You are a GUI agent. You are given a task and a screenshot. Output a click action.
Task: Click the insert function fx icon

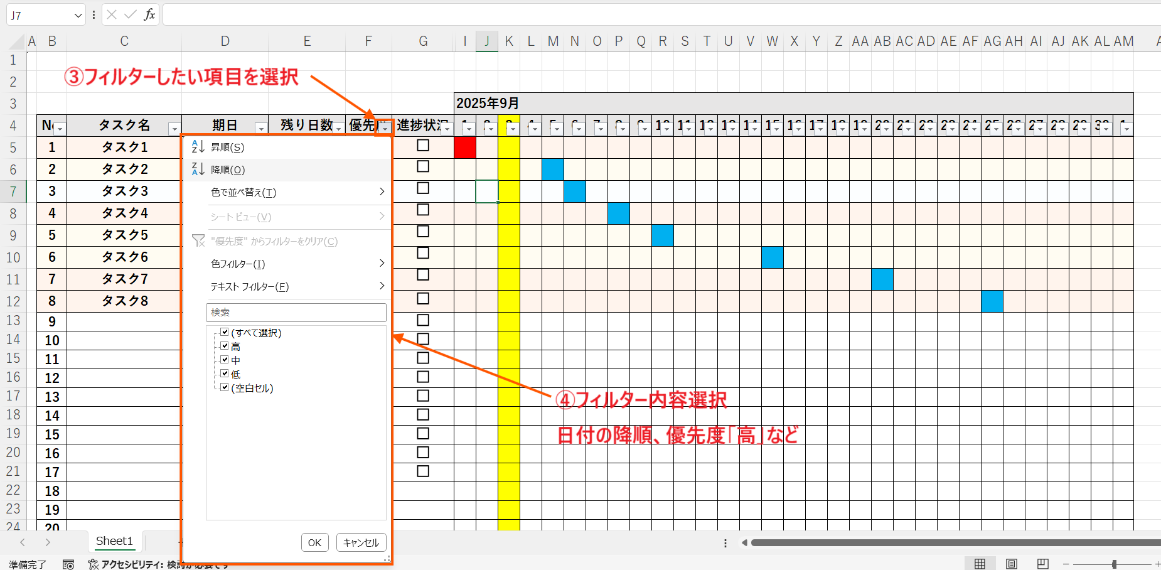[x=149, y=14]
